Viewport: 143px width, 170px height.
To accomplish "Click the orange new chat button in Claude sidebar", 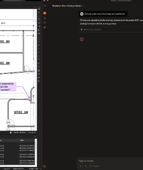I will (x=45, y=13).
